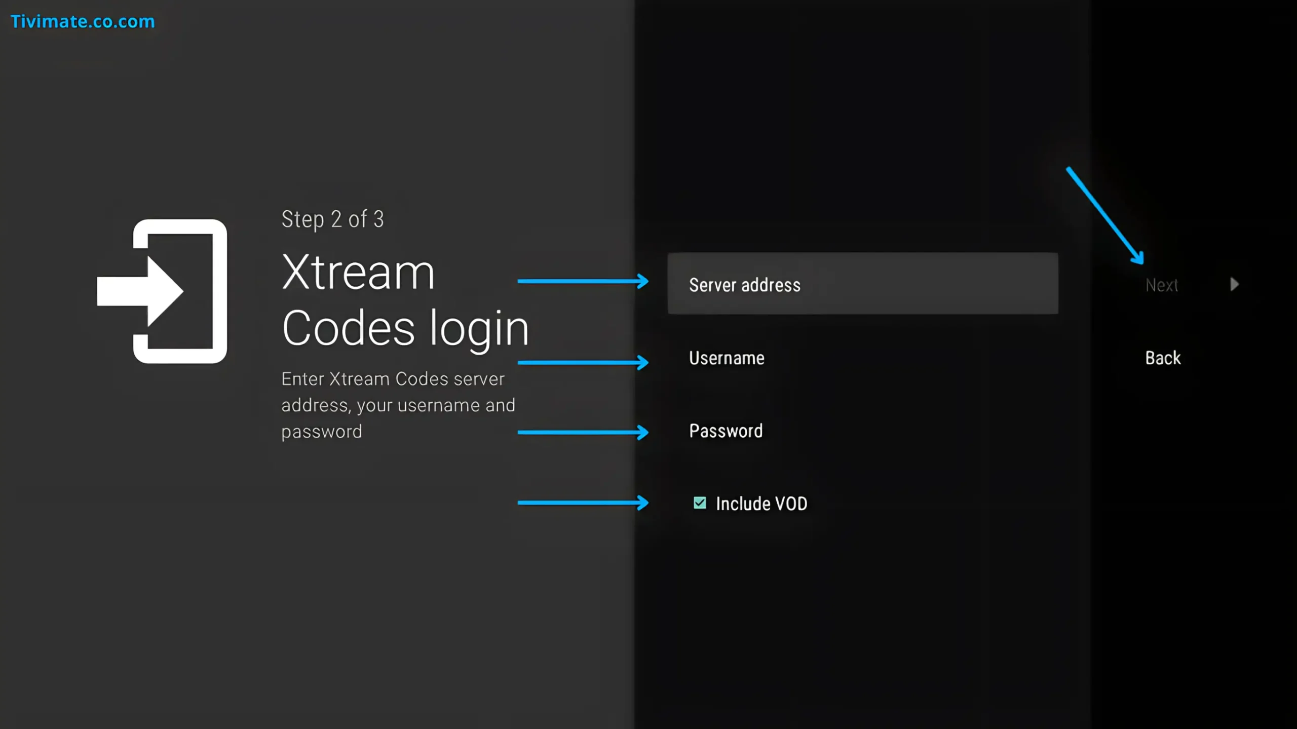The width and height of the screenshot is (1297, 729).
Task: Open the Tivimate.co.com link
Action: (x=83, y=21)
